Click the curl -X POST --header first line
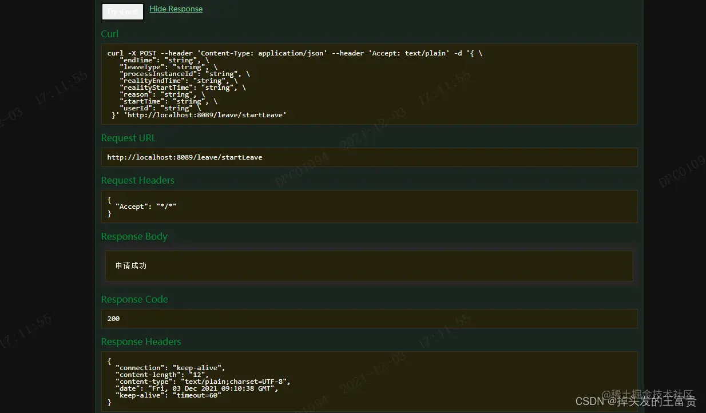This screenshot has width=706, height=413. pyautogui.click(x=295, y=53)
